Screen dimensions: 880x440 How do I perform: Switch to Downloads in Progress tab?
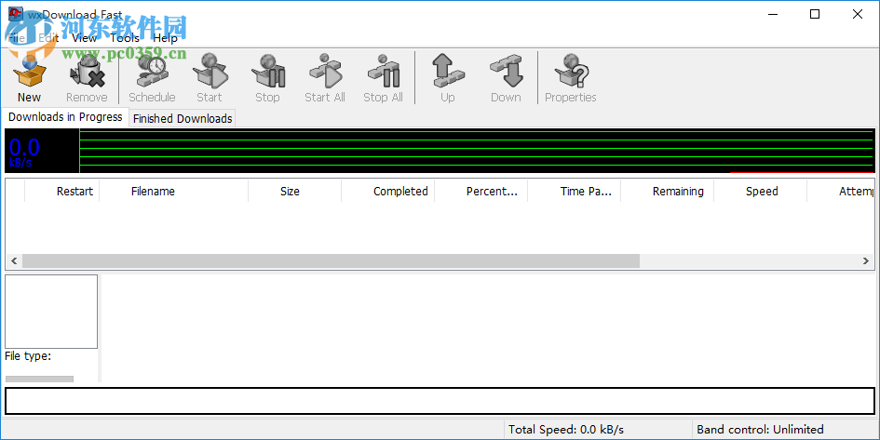point(65,116)
